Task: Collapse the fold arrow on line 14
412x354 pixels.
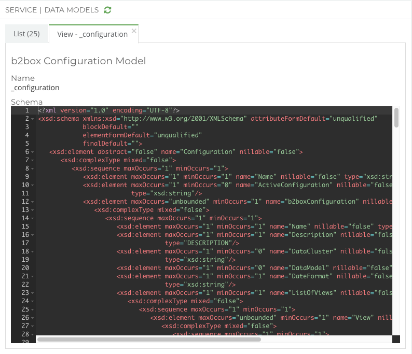Action: click(x=33, y=218)
